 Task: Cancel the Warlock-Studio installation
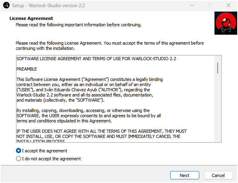pyautogui.click(x=218, y=175)
